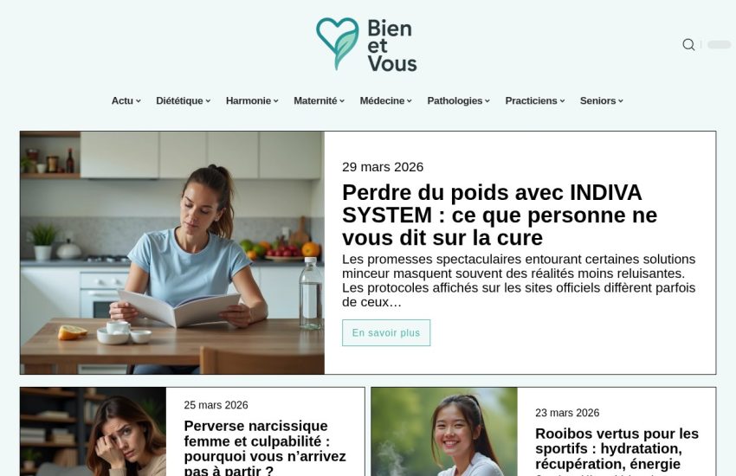Click the stressed woman article thumbnail
Viewport: 736px width, 476px height.
(x=93, y=432)
